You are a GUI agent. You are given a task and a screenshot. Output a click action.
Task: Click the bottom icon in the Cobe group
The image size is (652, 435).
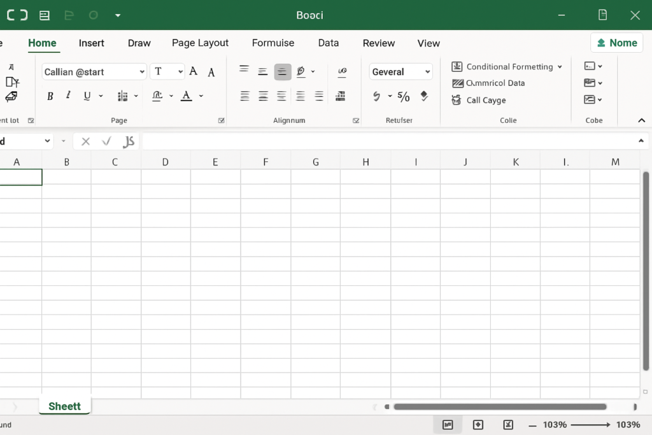pyautogui.click(x=589, y=99)
